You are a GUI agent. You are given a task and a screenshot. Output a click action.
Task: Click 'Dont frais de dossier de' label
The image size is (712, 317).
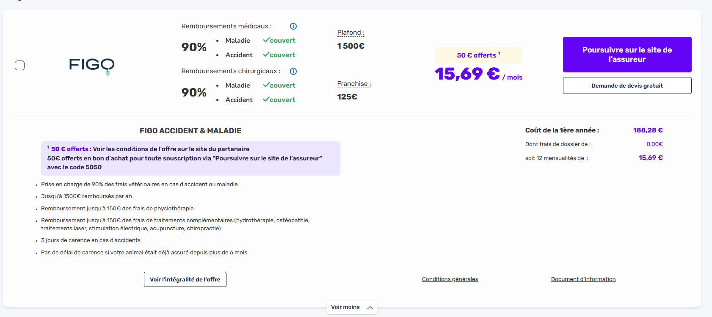coord(558,144)
